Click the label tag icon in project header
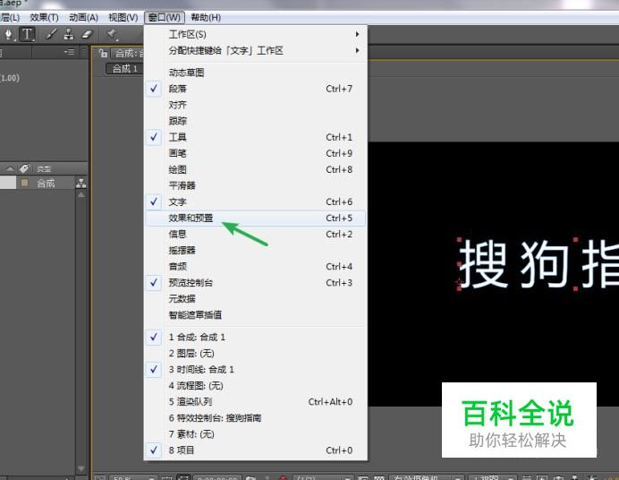Viewport: 619px width, 480px height. [x=24, y=168]
